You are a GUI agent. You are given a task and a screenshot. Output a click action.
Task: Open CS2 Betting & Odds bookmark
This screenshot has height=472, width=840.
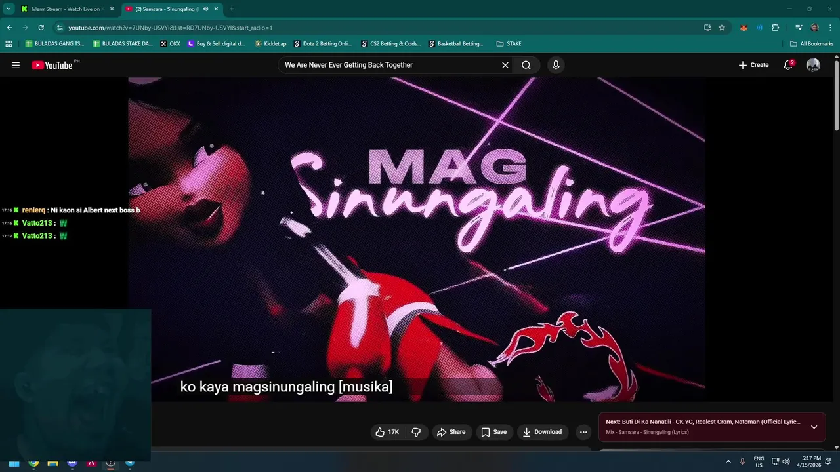point(391,44)
